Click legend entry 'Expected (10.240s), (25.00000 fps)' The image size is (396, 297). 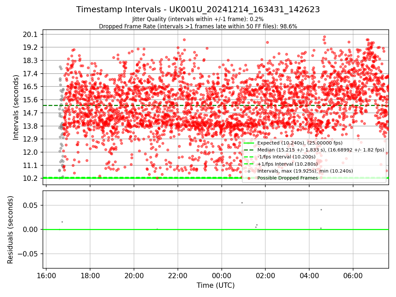(300, 143)
